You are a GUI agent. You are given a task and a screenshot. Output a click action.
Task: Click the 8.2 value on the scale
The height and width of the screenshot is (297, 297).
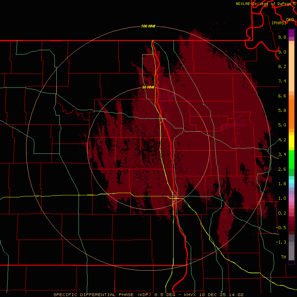click(x=282, y=66)
